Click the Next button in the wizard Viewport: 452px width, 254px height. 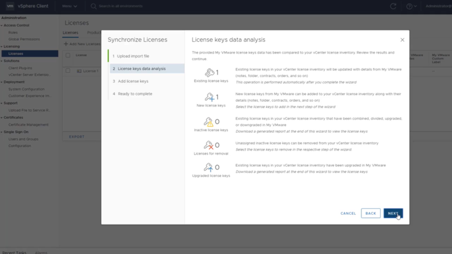393,213
